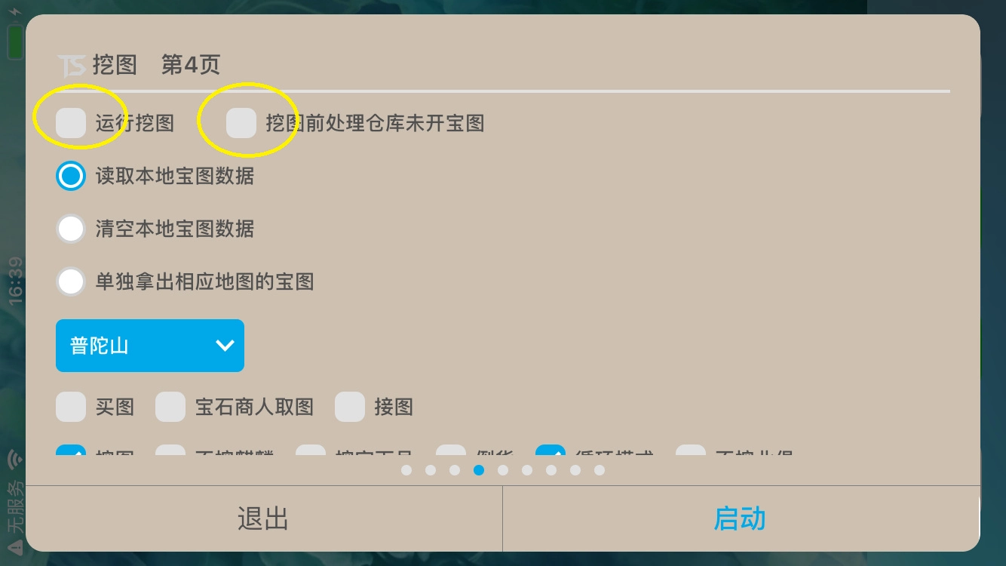Image resolution: width=1006 pixels, height=566 pixels.
Task: Select 单独拿出相应地图的宝图 radio button
Action: 71,281
